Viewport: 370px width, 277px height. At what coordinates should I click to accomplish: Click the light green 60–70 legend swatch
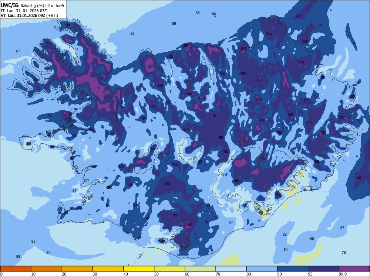pos(200,269)
